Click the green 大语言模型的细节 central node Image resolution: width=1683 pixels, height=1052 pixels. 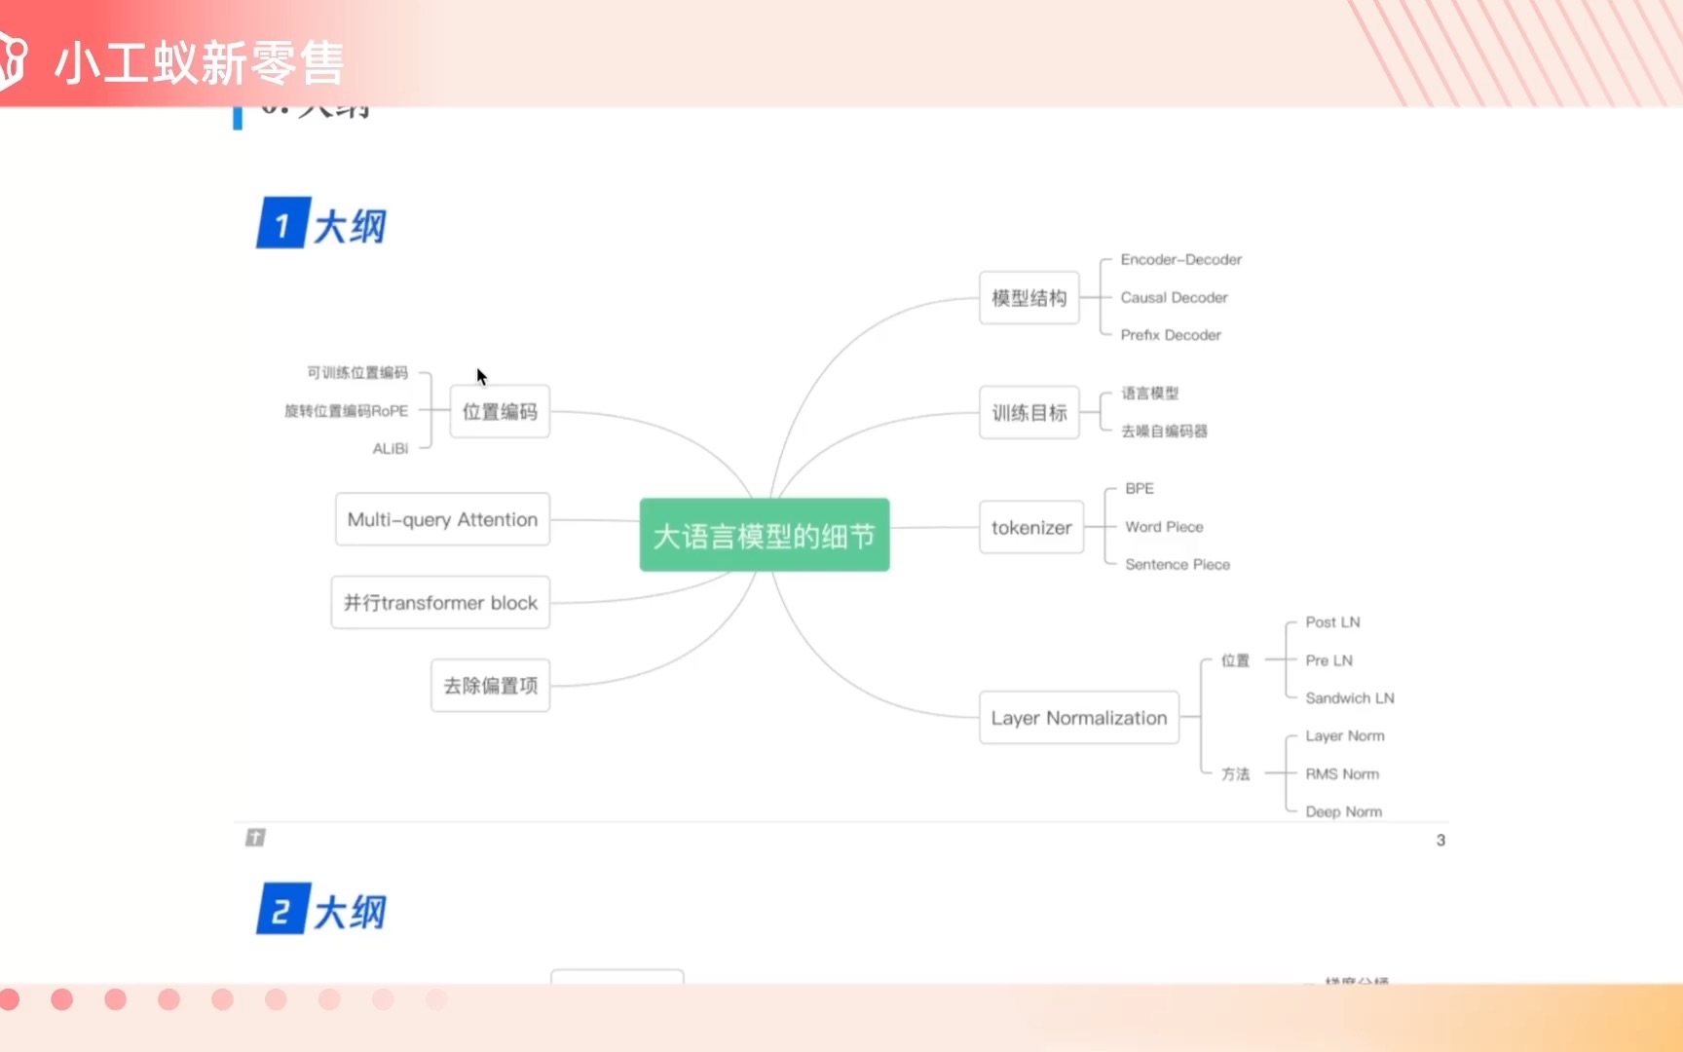764,535
